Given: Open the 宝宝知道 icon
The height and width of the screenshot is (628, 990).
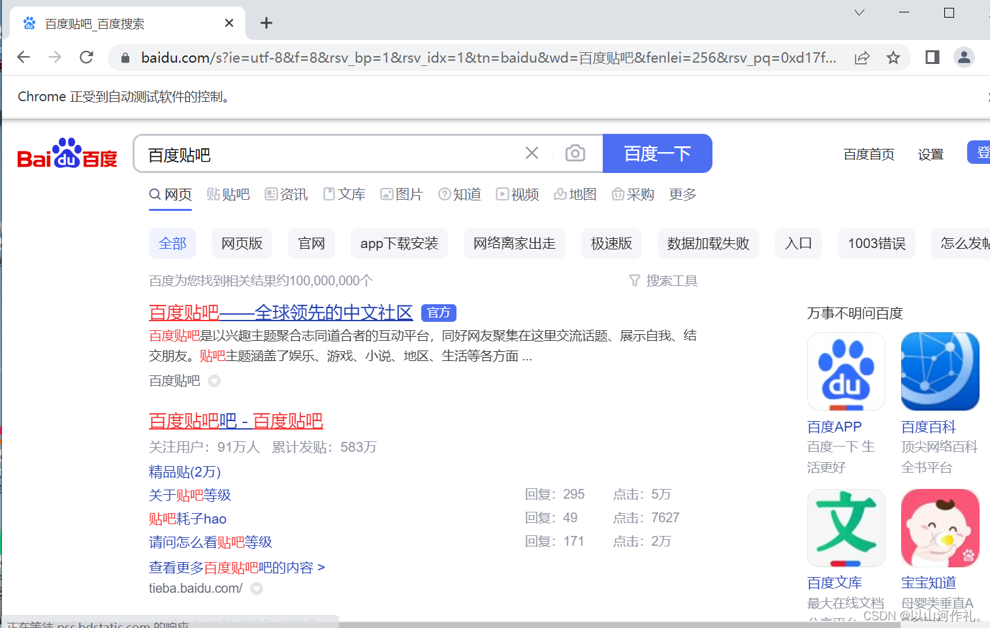Looking at the screenshot, I should coord(940,528).
